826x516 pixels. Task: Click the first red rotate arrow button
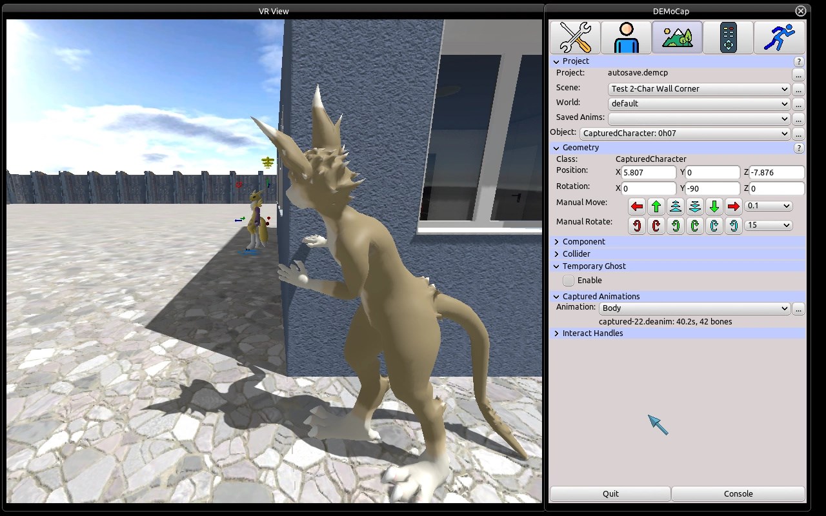pyautogui.click(x=637, y=226)
